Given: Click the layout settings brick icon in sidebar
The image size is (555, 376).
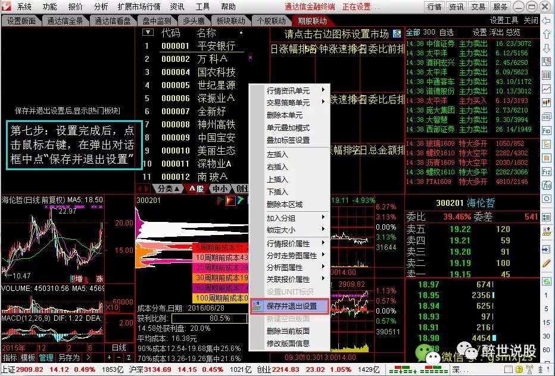Looking at the screenshot, I should pos(546,232).
